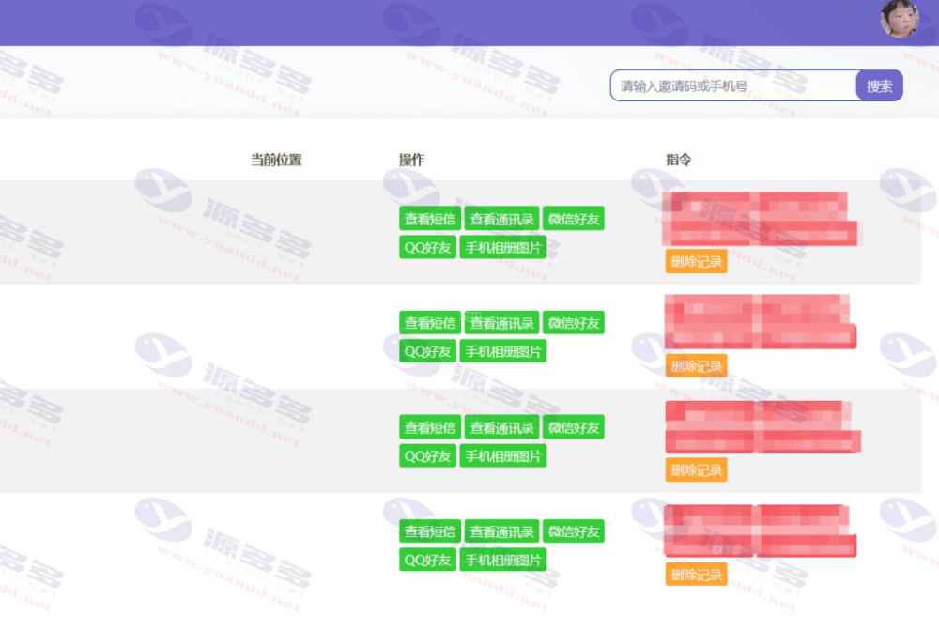This screenshot has height=631, width=939.
Task: Click QQ好友 in the first row
Action: point(427,248)
